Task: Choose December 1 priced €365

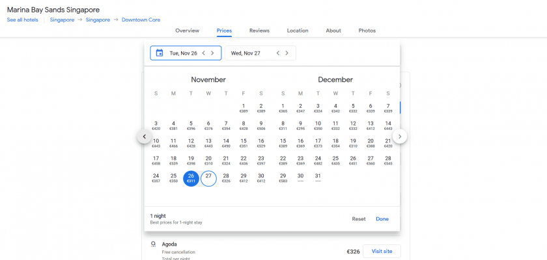Action: click(x=283, y=108)
